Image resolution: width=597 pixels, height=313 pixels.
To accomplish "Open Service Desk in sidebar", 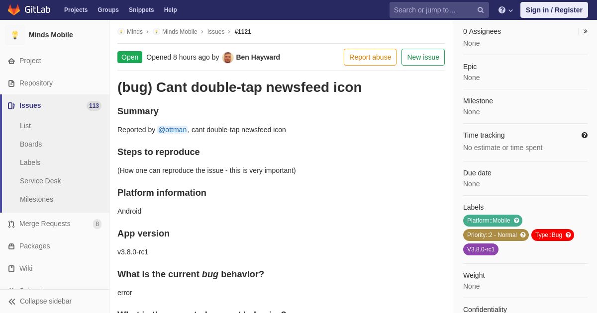I will (x=40, y=181).
